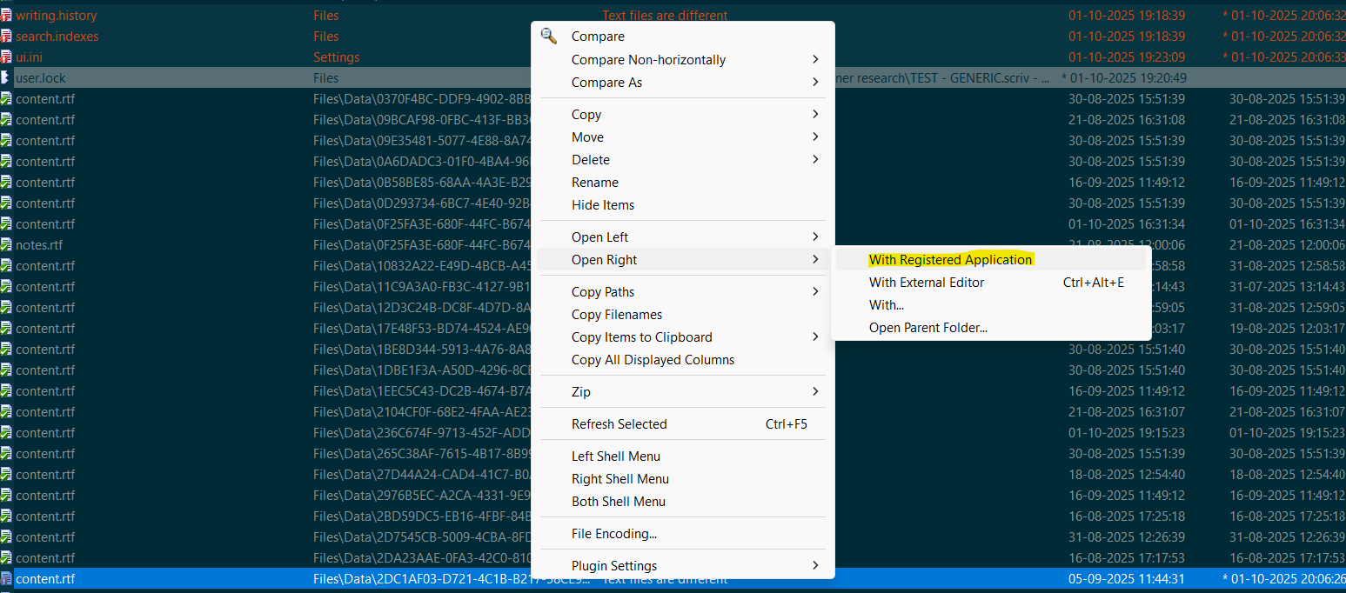Click Hide Items in context menu
Viewport: 1346px width, 593px height.
(602, 204)
